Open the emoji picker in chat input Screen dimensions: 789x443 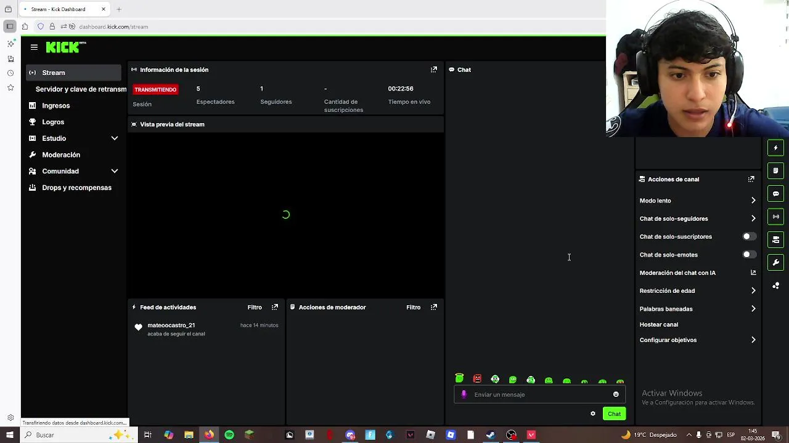point(616,394)
